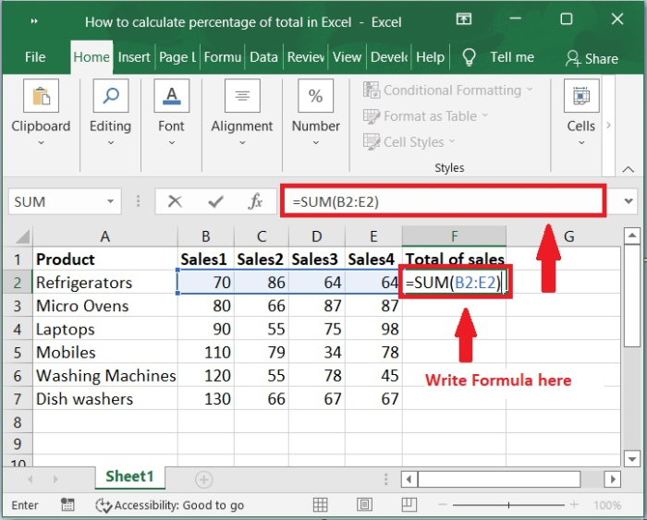Click the 100% zoom level
This screenshot has width=647, height=520.
click(607, 505)
